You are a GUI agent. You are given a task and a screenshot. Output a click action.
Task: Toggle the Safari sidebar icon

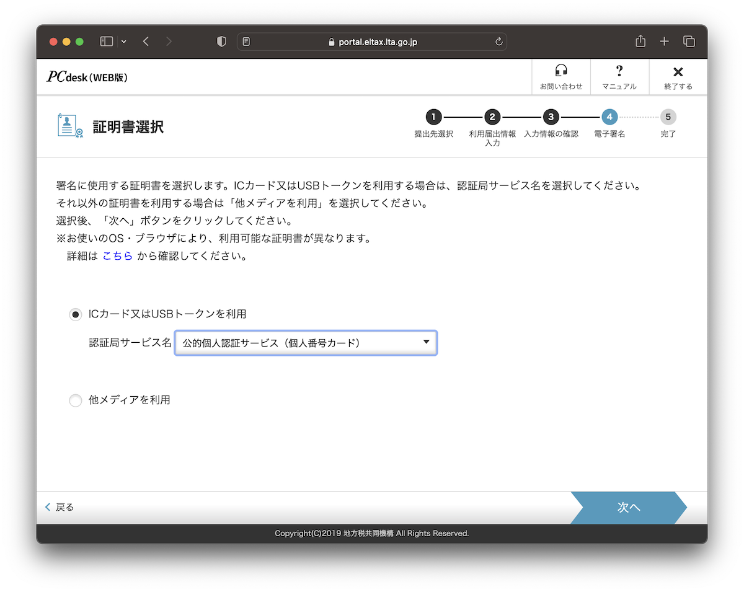pyautogui.click(x=107, y=42)
